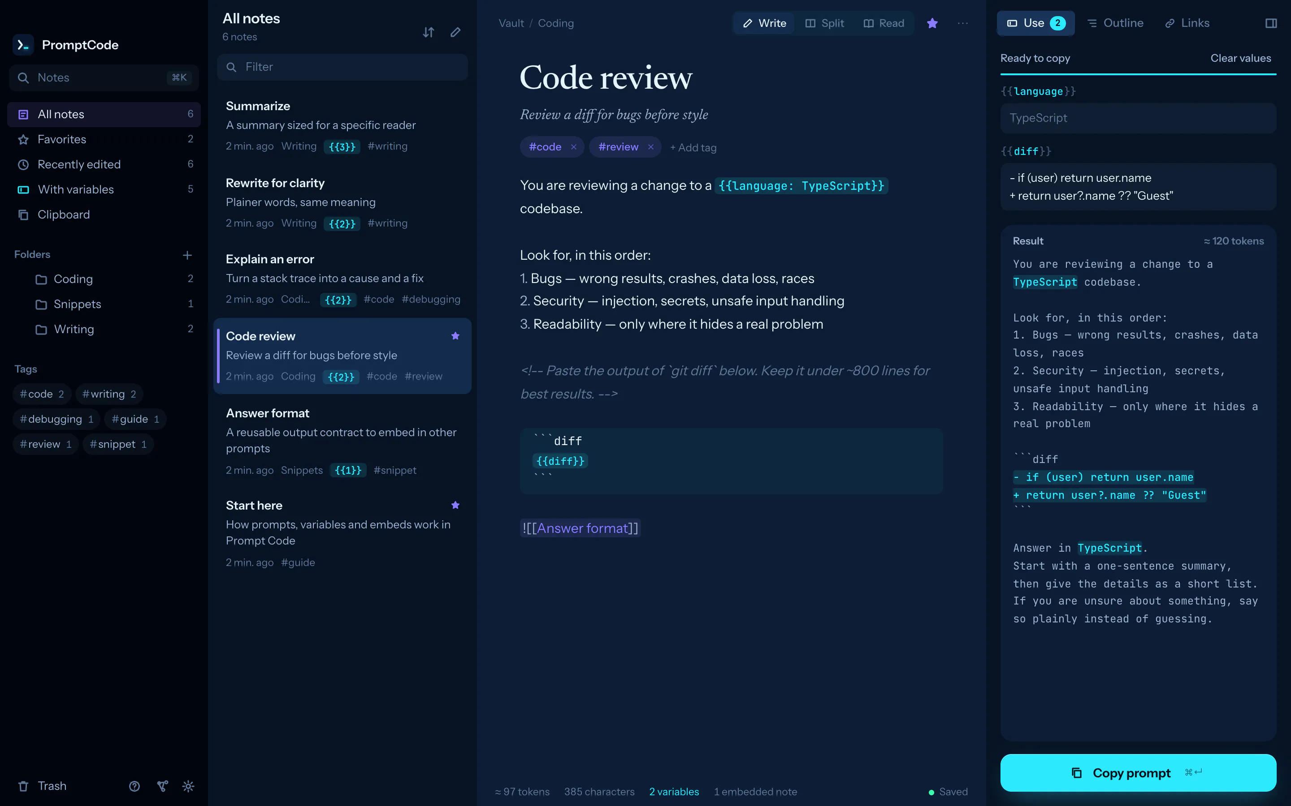Click + Add tag
Screen dimensions: 1291x806
pyautogui.click(x=693, y=148)
